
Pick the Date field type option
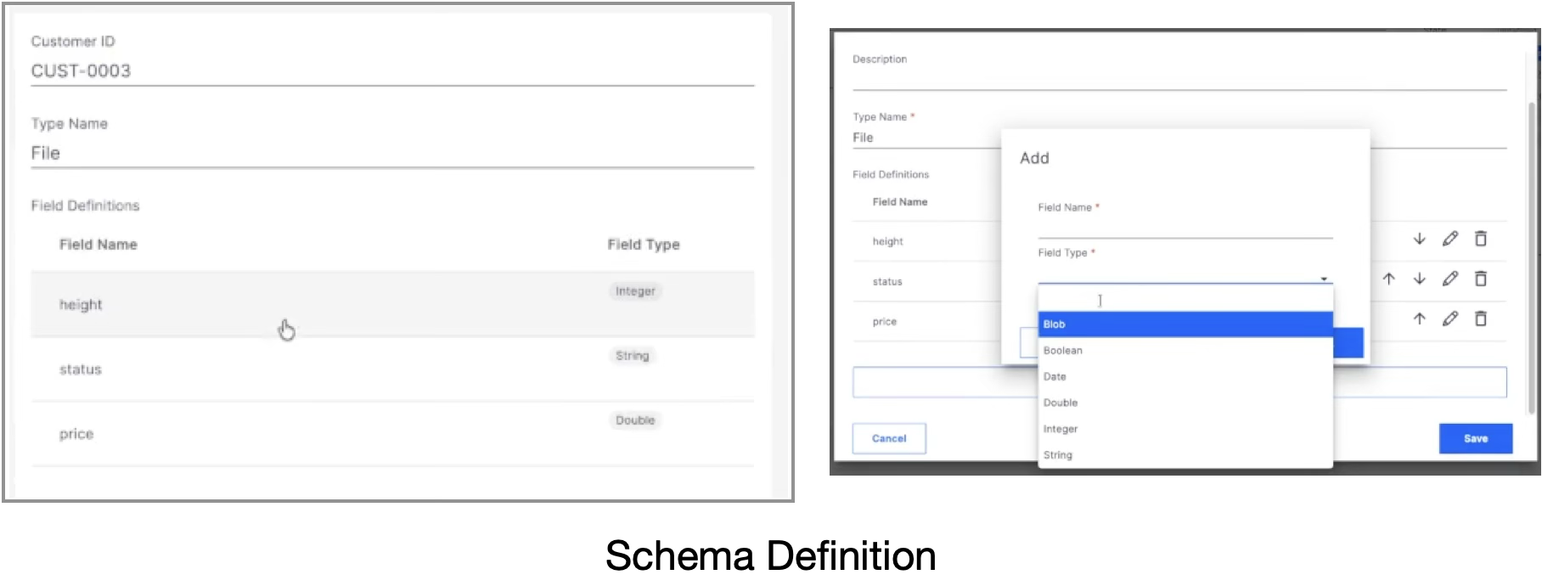(x=1185, y=377)
